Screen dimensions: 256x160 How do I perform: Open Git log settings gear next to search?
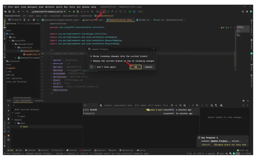pyautogui.click(x=101, y=105)
